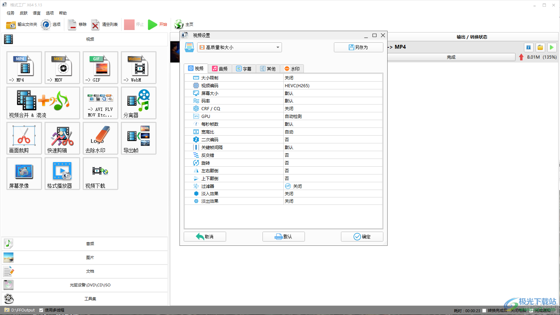Expand the 光驱设备\DVD\CD\ISO section
This screenshot has height=315, width=560.
pos(85,285)
